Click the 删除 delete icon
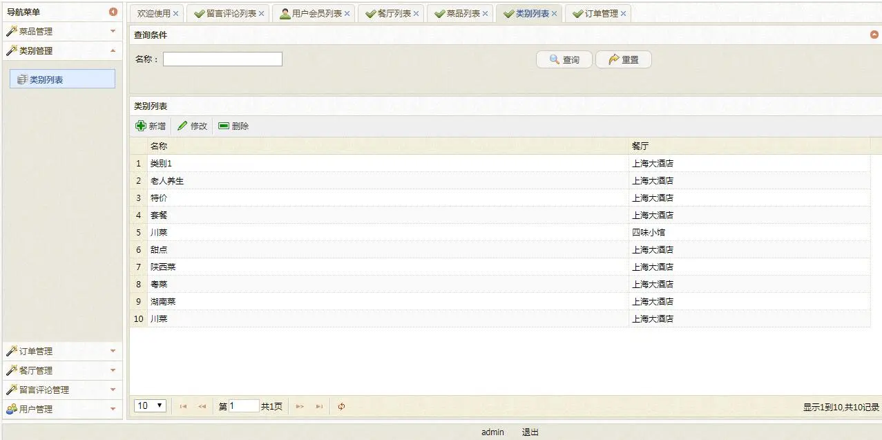 pyautogui.click(x=224, y=126)
